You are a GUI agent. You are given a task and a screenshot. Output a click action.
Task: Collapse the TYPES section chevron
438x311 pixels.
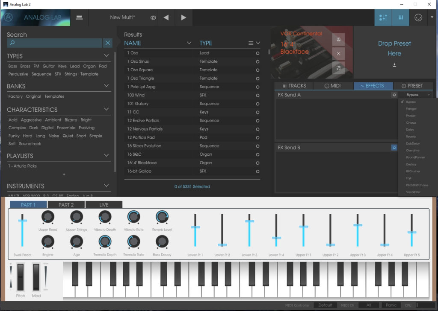[x=107, y=55]
